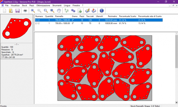Click the Pronto status bar text
The height and width of the screenshot is (107, 178).
pos(3,106)
